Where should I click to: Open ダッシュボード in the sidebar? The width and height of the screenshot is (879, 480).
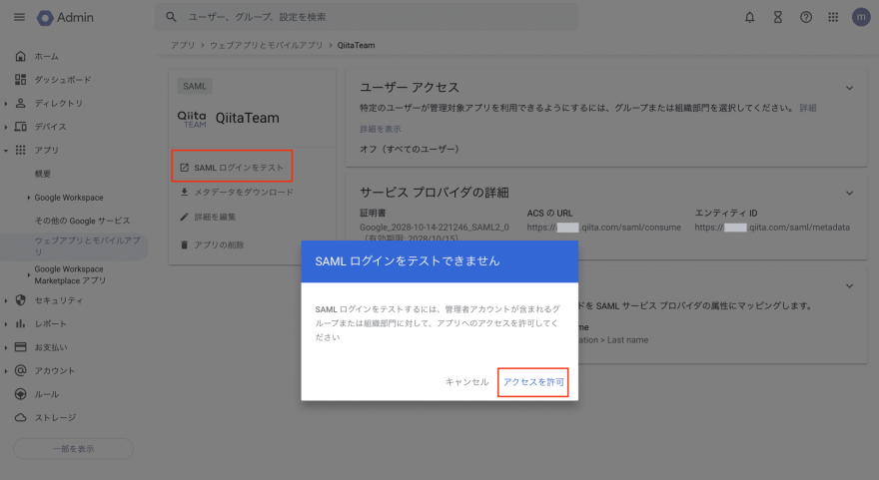63,80
